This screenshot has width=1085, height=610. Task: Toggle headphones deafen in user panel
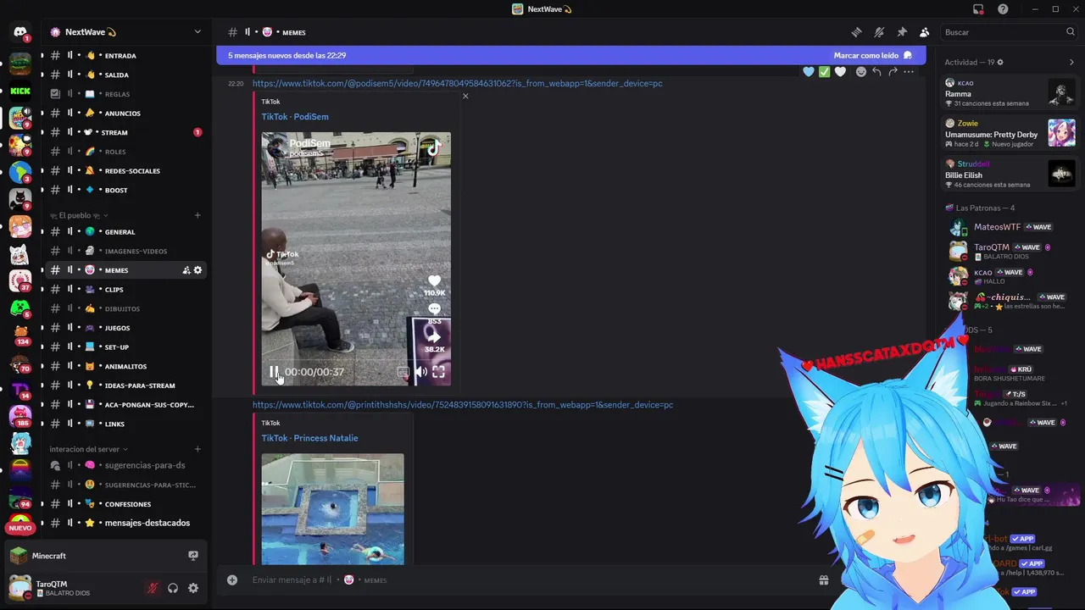[173, 588]
